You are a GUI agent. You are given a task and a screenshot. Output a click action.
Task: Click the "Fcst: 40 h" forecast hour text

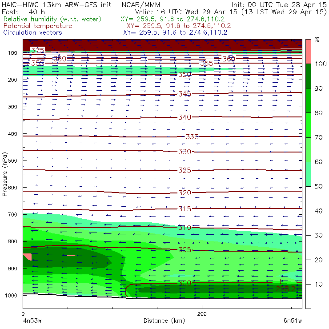[23, 12]
